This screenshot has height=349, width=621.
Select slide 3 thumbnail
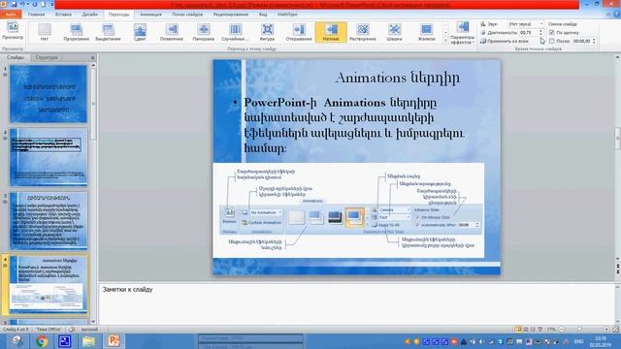pos(49,221)
